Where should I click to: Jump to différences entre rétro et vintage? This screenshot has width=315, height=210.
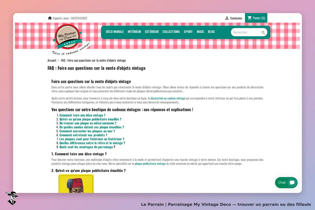coord(92,143)
